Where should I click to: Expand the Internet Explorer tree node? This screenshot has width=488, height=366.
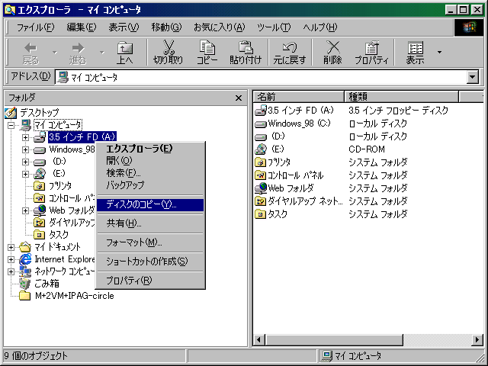11,259
